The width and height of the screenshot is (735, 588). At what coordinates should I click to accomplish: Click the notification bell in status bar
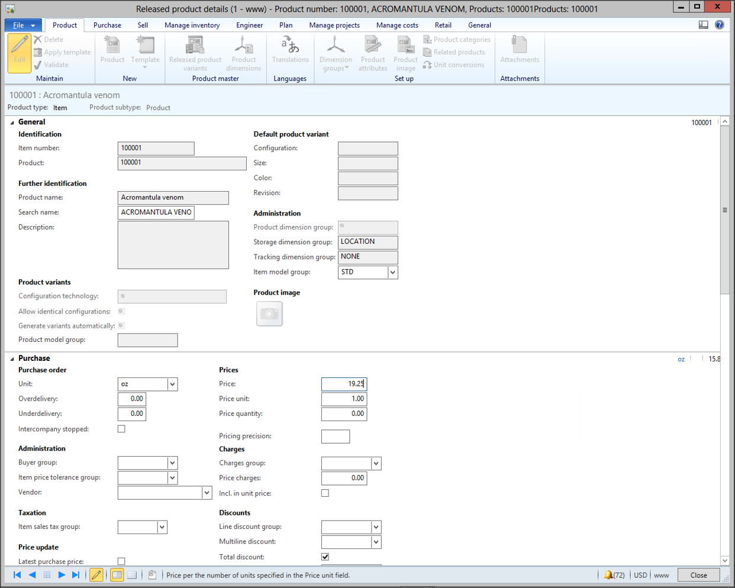[608, 575]
